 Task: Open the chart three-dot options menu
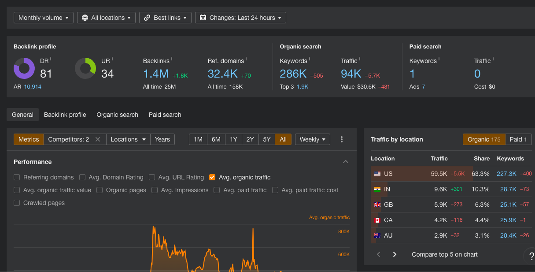click(342, 139)
